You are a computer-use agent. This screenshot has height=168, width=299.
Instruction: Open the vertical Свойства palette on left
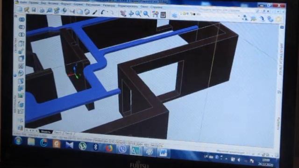tap(15, 45)
